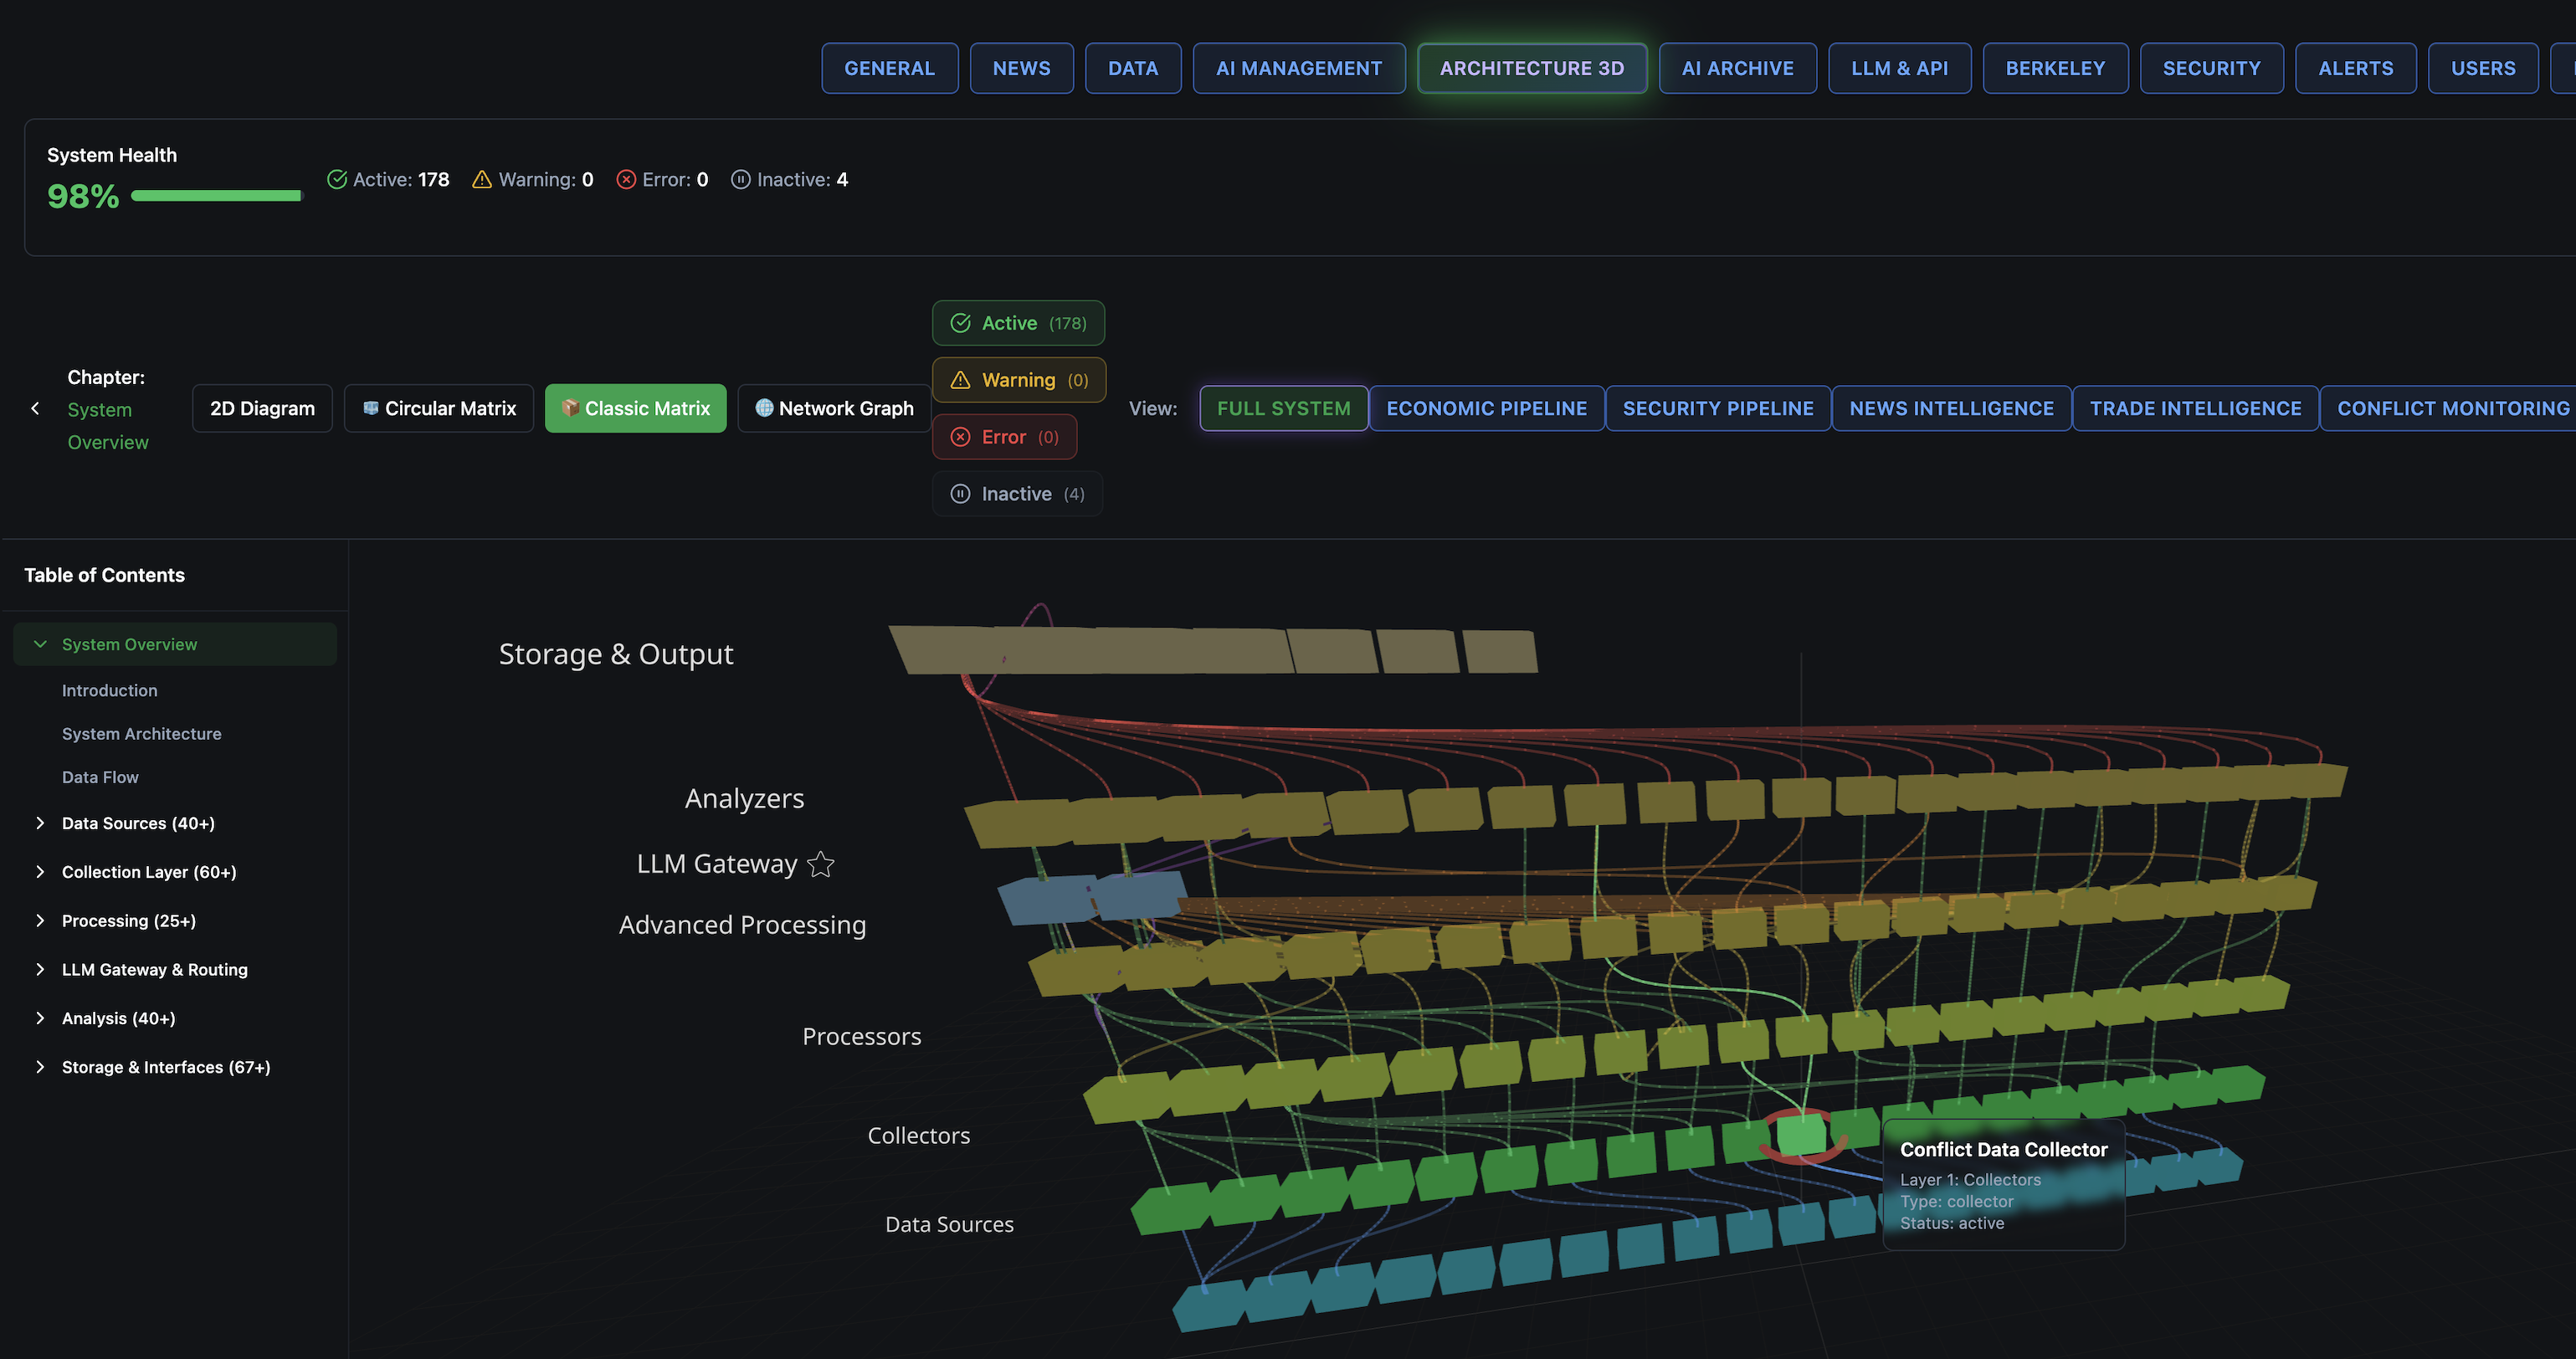The height and width of the screenshot is (1359, 2576).
Task: Click the Network Graph globe icon
Action: click(x=764, y=408)
